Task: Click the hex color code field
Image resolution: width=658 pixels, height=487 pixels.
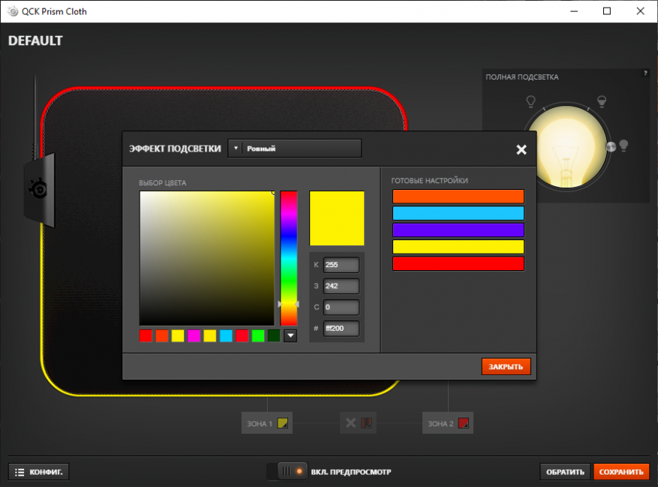Action: 341,329
